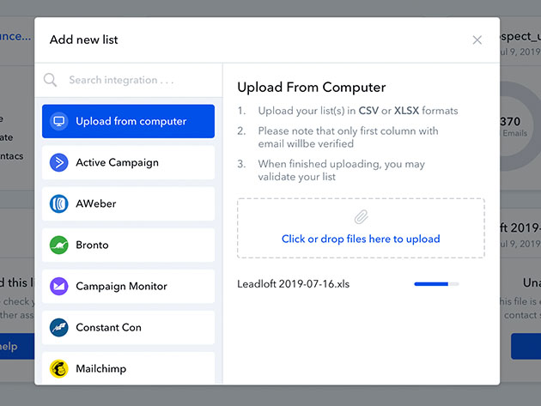
Task: Click the Upload from computer monitor icon
Action: tap(59, 121)
